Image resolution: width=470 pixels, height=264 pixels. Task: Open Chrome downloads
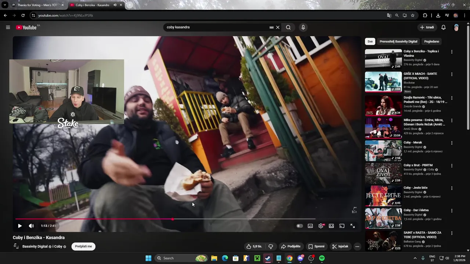[438, 15]
